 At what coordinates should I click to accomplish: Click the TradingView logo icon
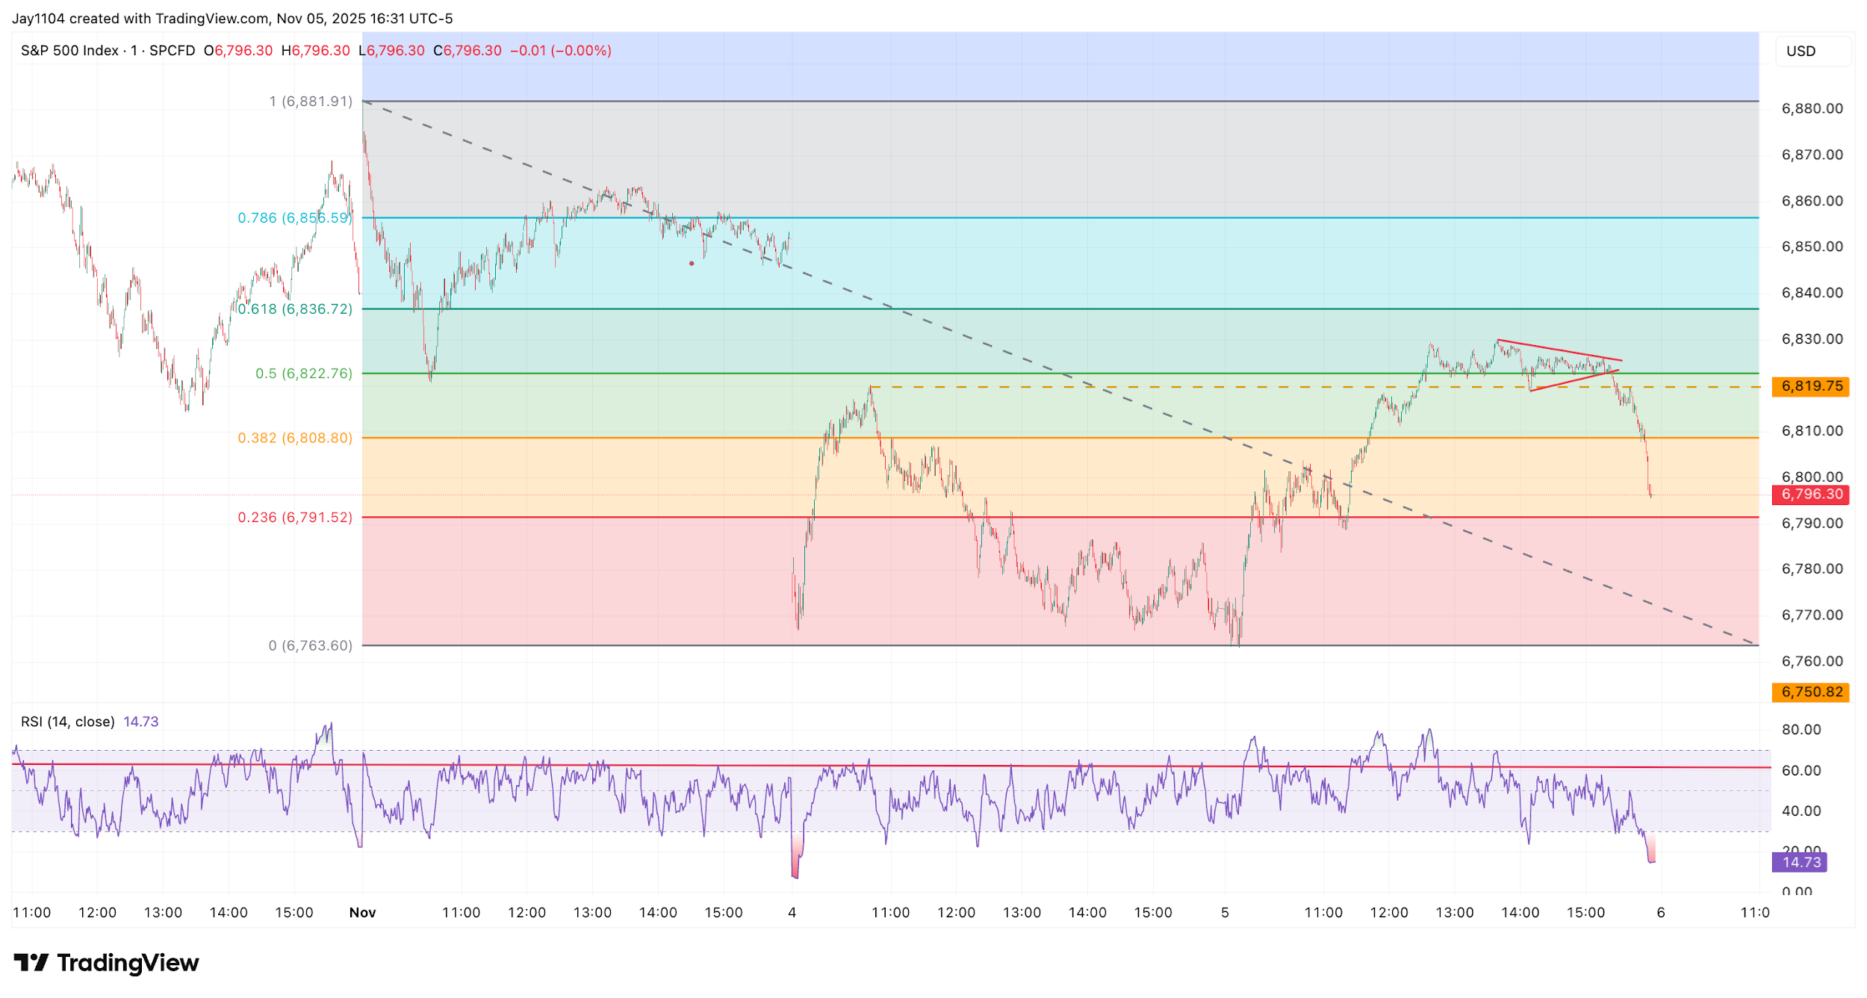[31, 963]
